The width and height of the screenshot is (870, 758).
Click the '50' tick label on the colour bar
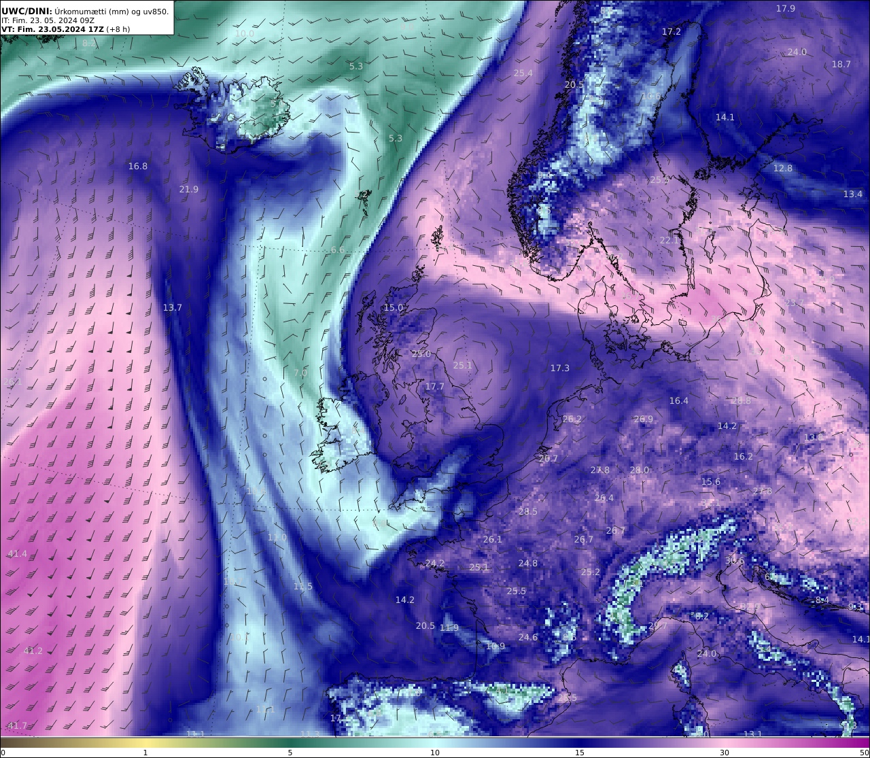point(865,753)
